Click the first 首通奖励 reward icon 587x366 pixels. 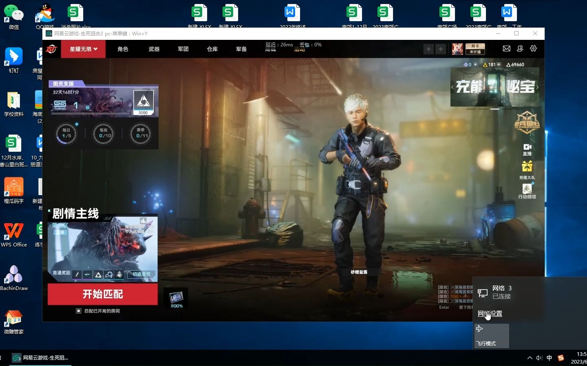(77, 275)
